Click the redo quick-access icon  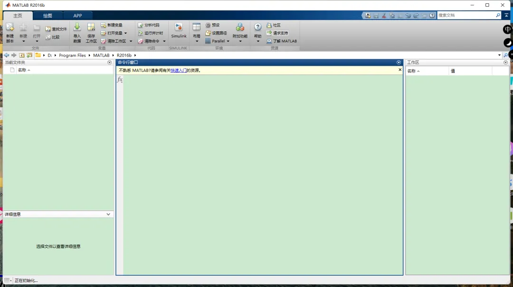(416, 15)
